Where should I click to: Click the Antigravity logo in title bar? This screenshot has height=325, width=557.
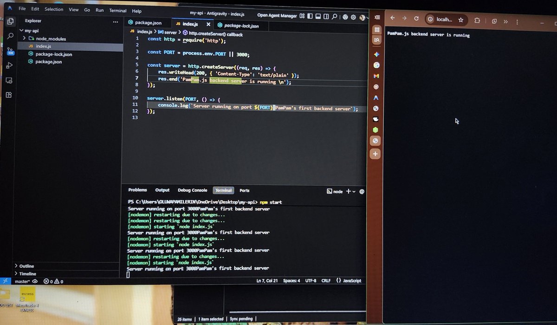click(x=10, y=8)
